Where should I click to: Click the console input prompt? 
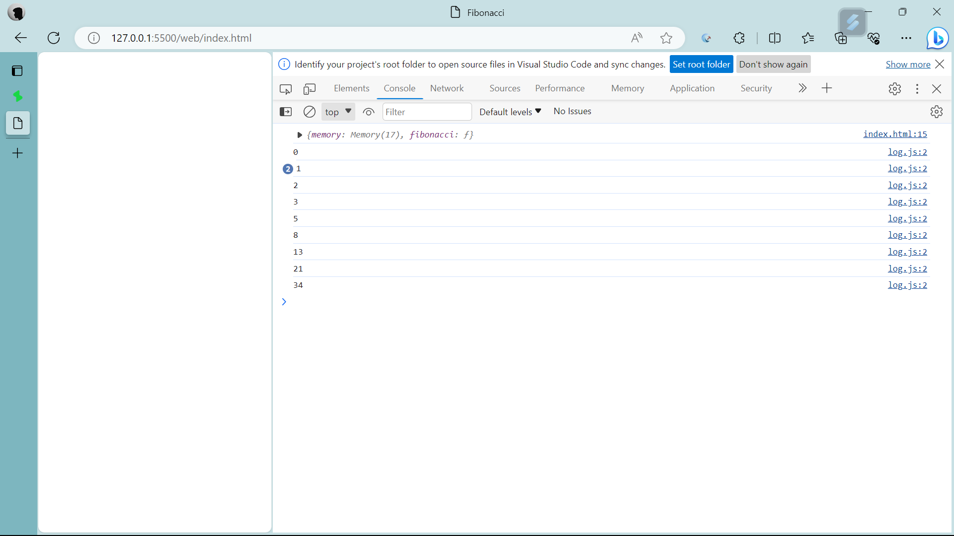coord(606,302)
